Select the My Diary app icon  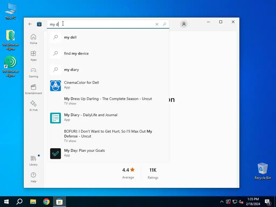[56, 118]
